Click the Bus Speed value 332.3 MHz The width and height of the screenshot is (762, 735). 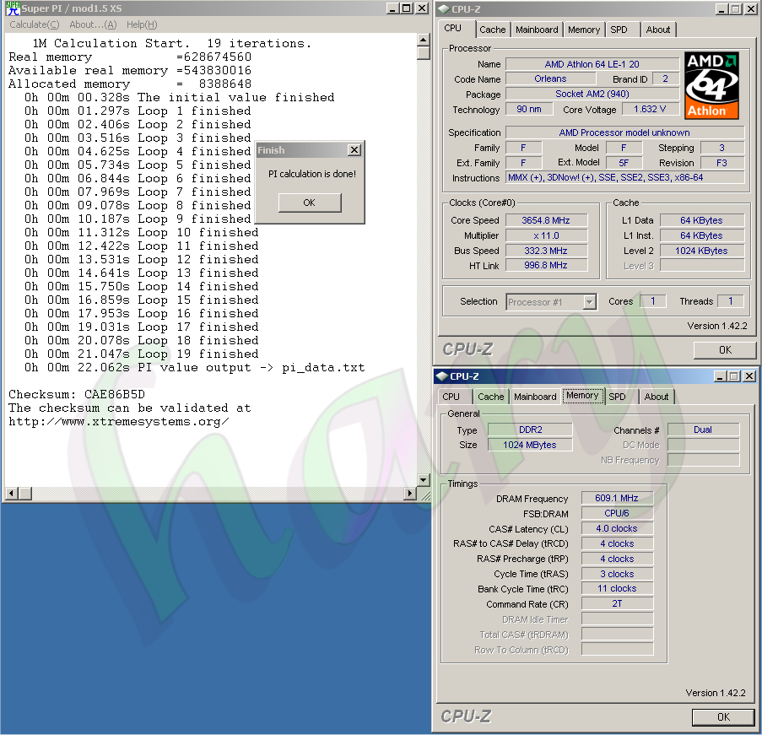click(546, 251)
